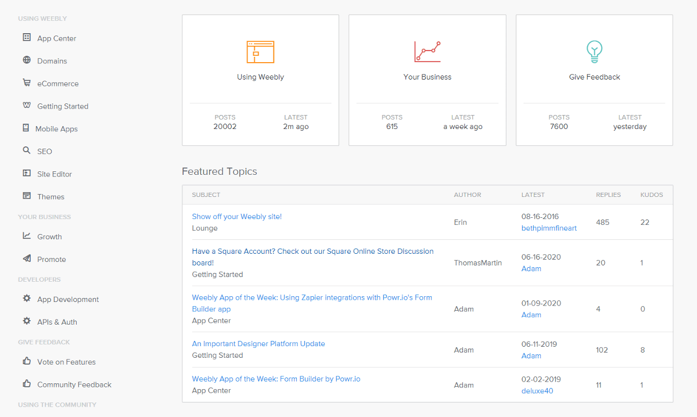697x417 pixels.
Task: Click the APIs & Auth gear icon
Action: [27, 321]
